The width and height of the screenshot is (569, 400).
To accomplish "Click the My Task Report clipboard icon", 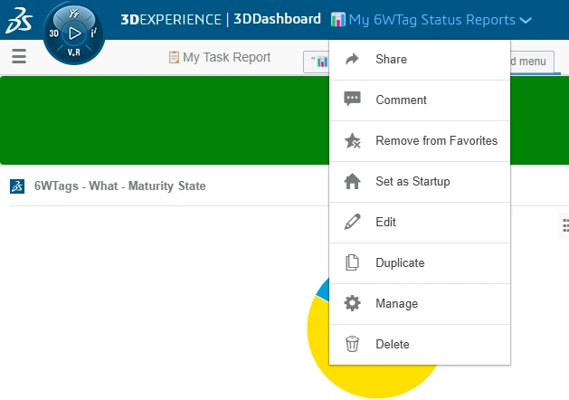I will tap(174, 57).
